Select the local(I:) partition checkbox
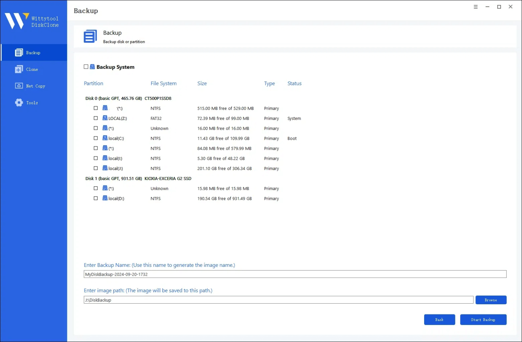 [96, 158]
